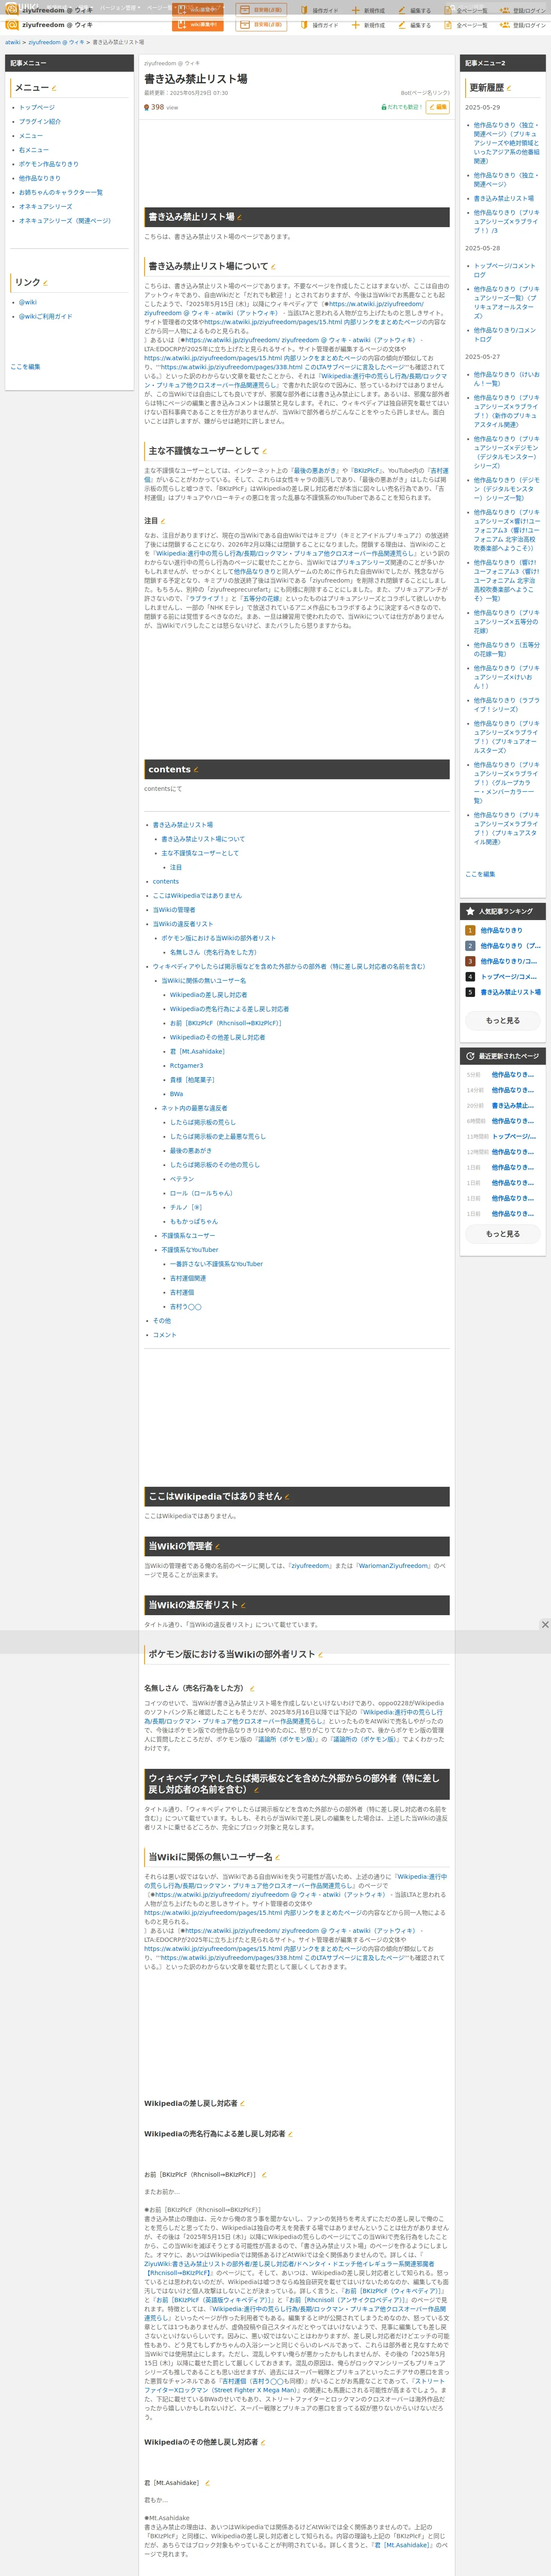
Task: Open ranking entry 4 トップページ/コメ...
Action: pyautogui.click(x=508, y=977)
